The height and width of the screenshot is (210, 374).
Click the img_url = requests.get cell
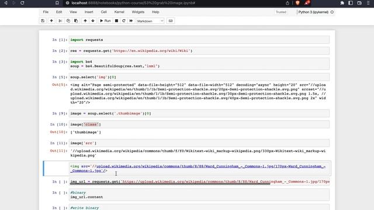[199, 181]
